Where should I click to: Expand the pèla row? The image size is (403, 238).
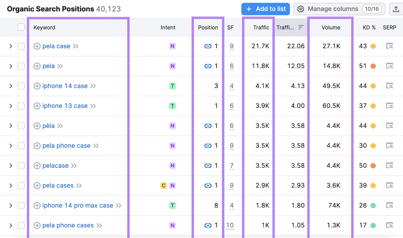click(x=11, y=126)
